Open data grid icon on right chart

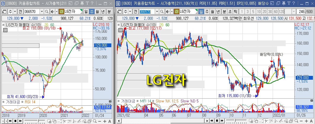point(120,30)
